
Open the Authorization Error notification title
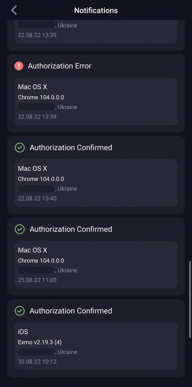[59, 66]
